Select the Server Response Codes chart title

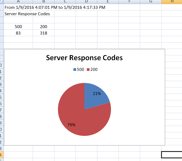[84, 58]
